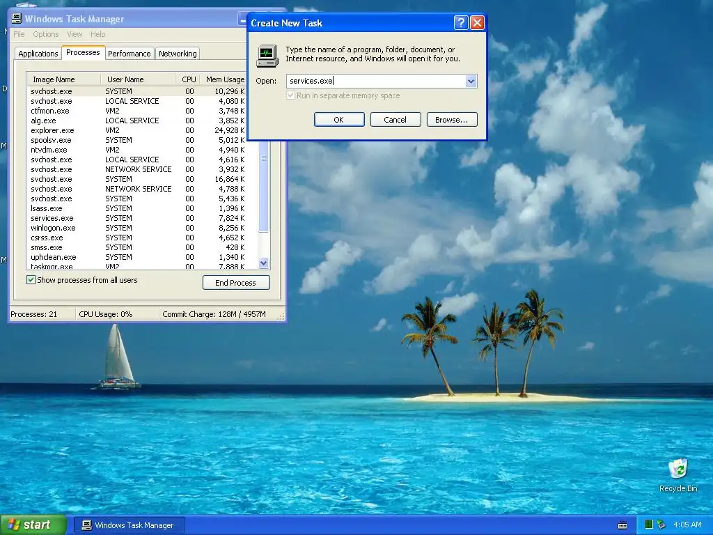
Task: Click the Open text field containing services.exe
Action: point(376,81)
